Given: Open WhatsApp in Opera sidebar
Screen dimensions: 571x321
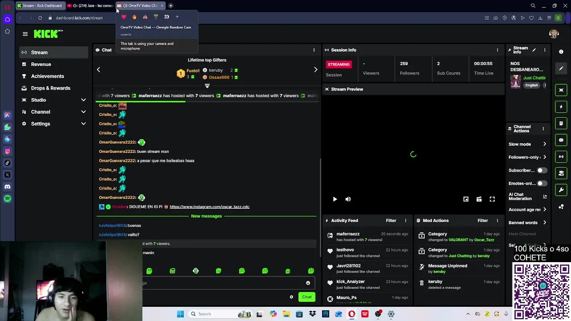Looking at the screenshot, I should (x=8, y=127).
